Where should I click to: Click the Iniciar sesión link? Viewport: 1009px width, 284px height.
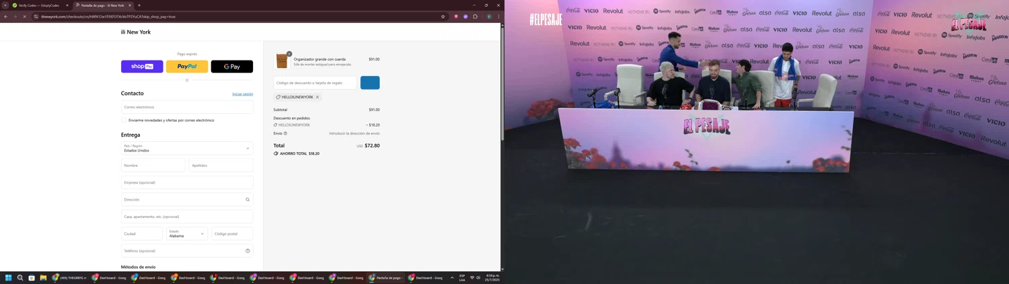click(x=243, y=94)
